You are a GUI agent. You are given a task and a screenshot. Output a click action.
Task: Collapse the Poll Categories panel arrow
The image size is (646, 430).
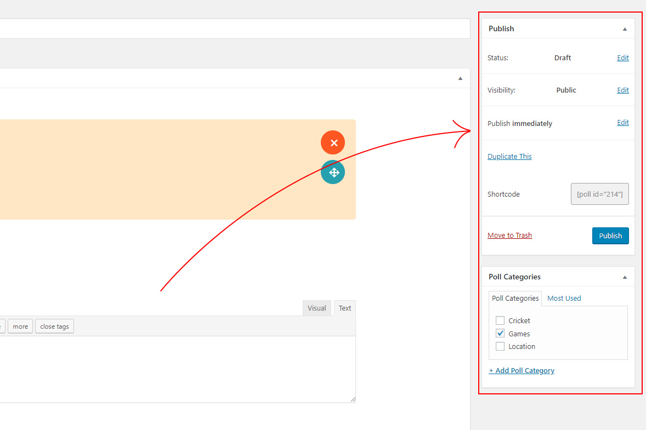[625, 277]
